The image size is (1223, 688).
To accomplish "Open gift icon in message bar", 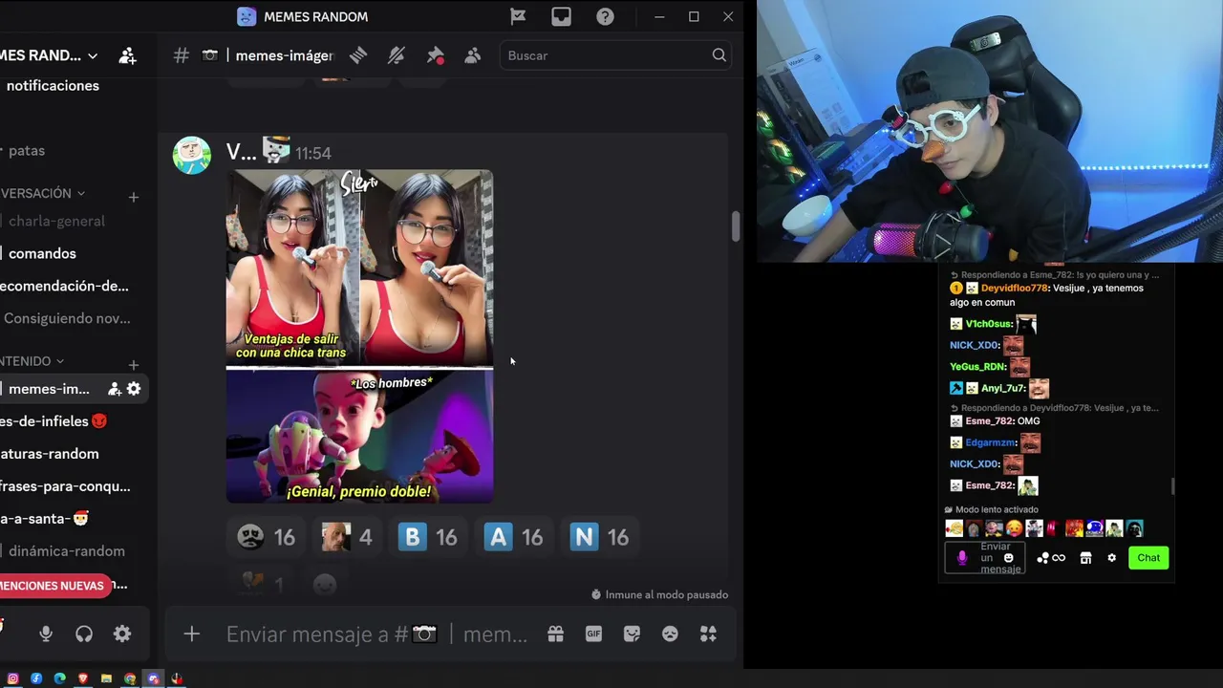I will point(555,634).
